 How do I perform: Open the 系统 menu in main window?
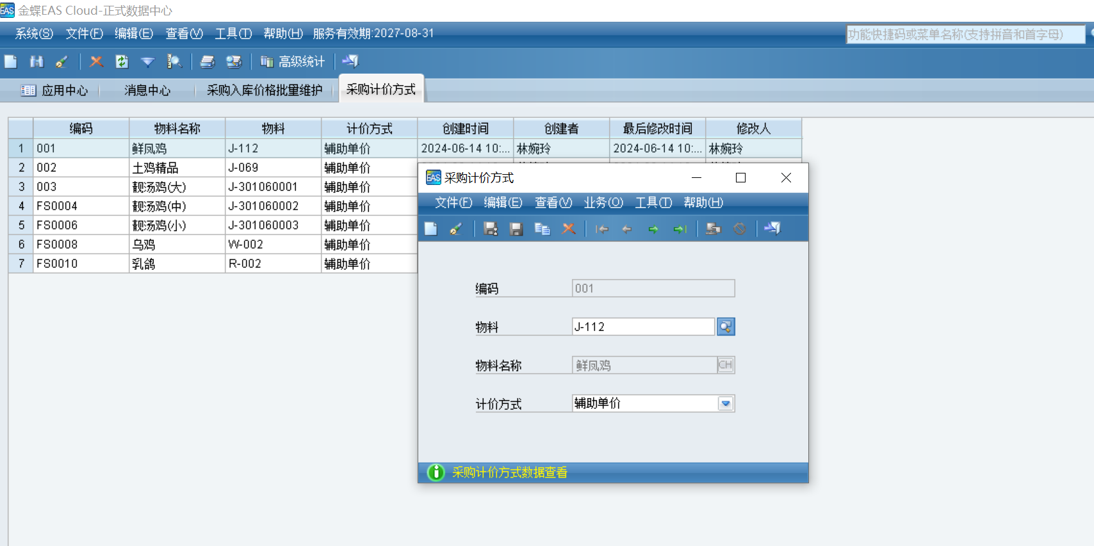pos(34,33)
